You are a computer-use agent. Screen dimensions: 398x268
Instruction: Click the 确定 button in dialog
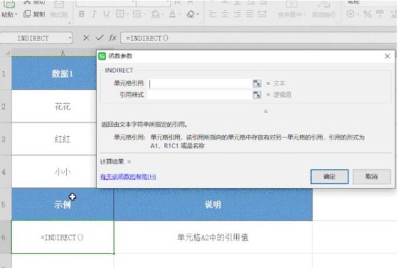330,176
